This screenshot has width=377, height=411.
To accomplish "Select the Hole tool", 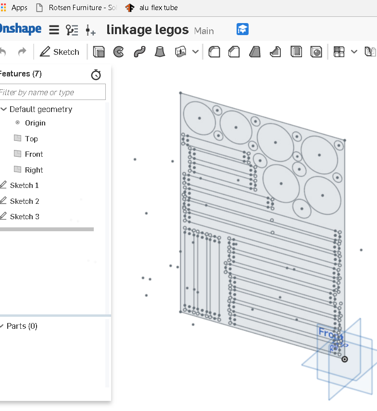I will 316,51.
